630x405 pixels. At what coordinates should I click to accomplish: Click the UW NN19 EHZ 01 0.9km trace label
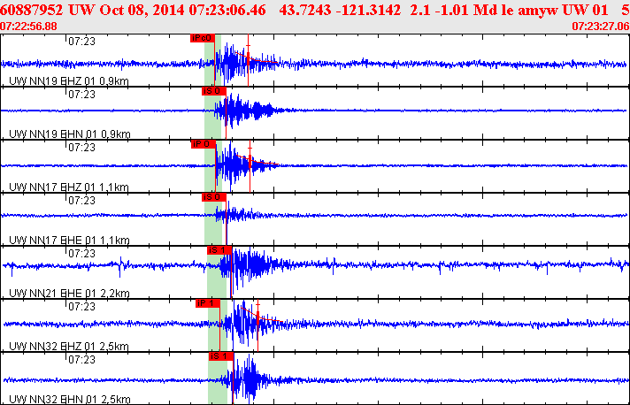pyautogui.click(x=69, y=80)
